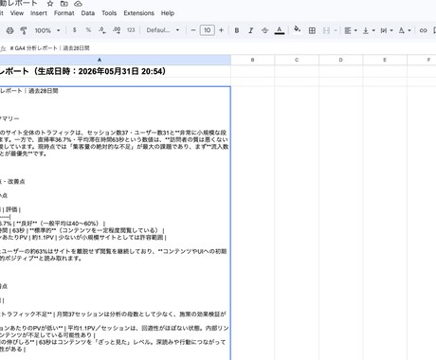The image size is (436, 360).
Task: Open the View menu
Action: (x=17, y=13)
